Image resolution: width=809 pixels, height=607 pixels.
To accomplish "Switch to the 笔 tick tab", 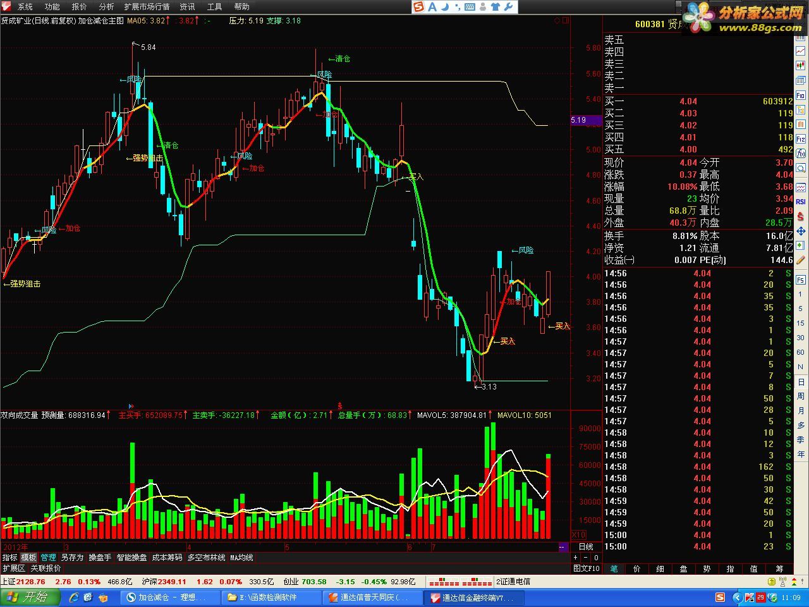I will 614,568.
